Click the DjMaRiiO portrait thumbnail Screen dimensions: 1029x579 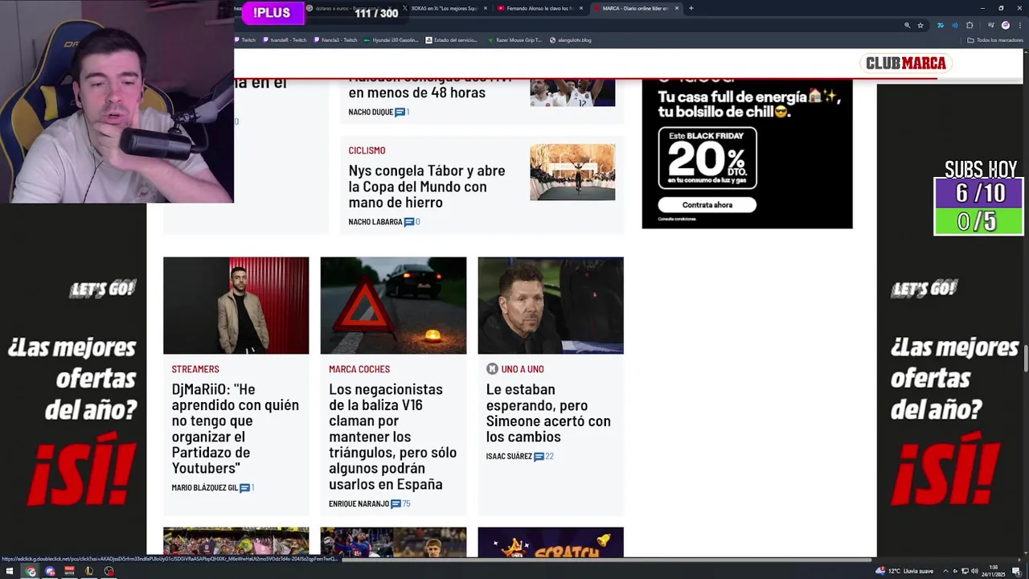click(236, 306)
